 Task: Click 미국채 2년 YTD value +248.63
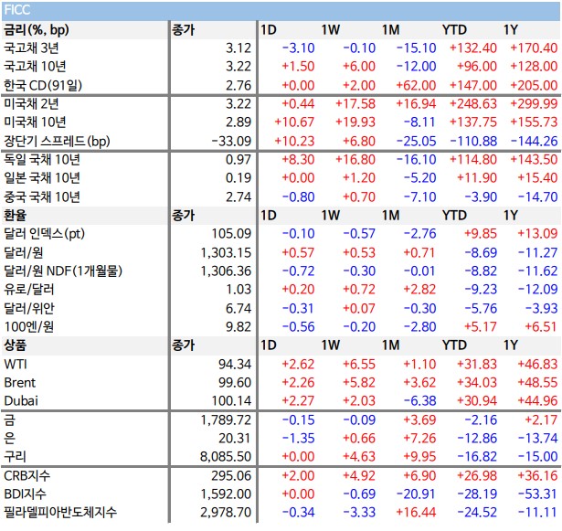473,103
